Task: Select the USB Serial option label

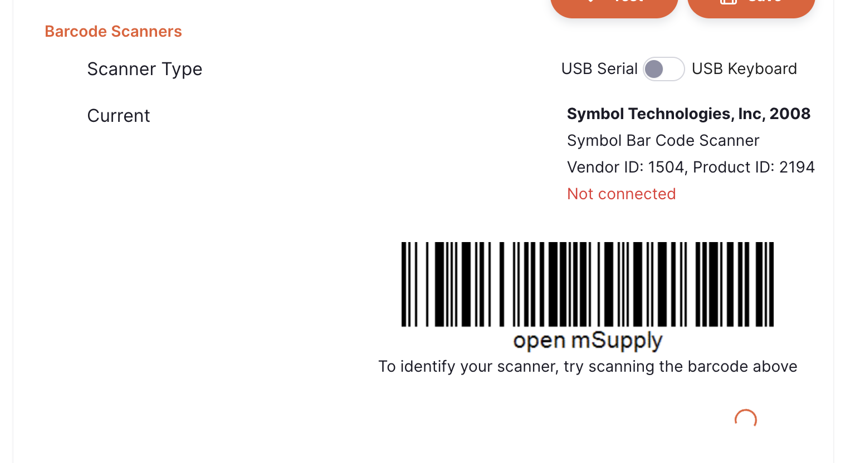Action: coord(599,69)
